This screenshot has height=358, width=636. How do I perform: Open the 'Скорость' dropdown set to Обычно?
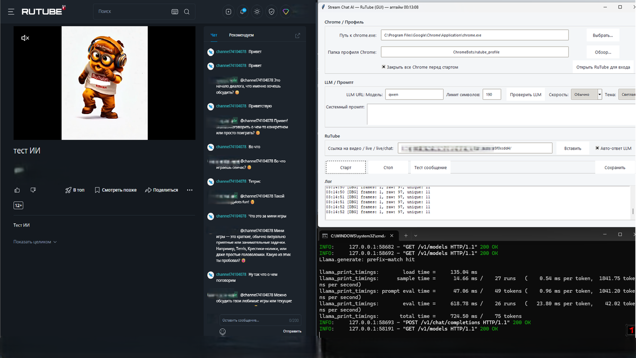(x=586, y=94)
